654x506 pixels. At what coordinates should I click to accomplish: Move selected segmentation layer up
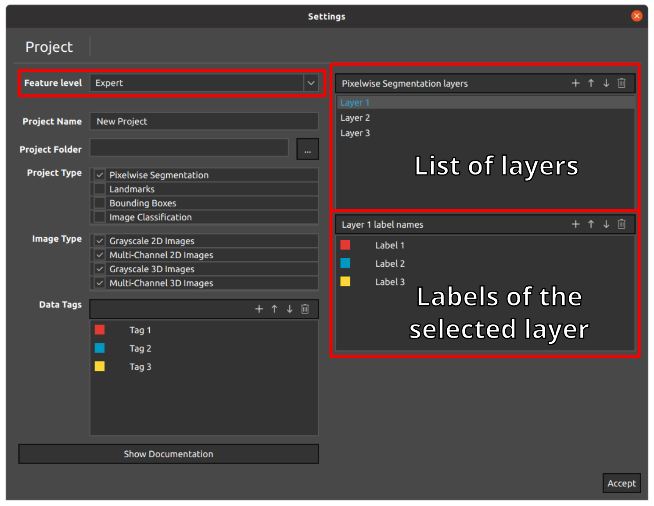click(x=591, y=83)
